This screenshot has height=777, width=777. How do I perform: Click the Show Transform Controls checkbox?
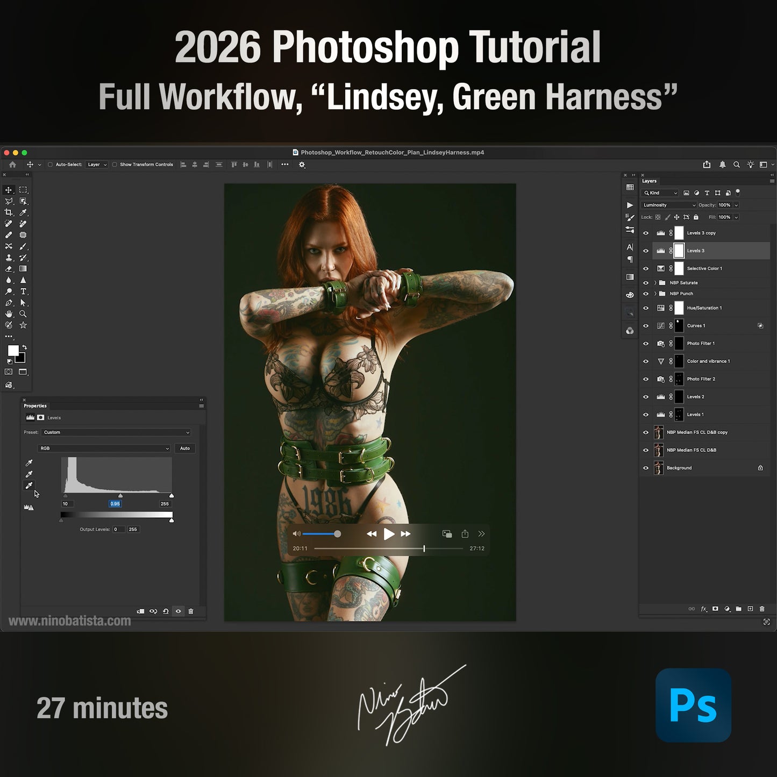pyautogui.click(x=115, y=165)
